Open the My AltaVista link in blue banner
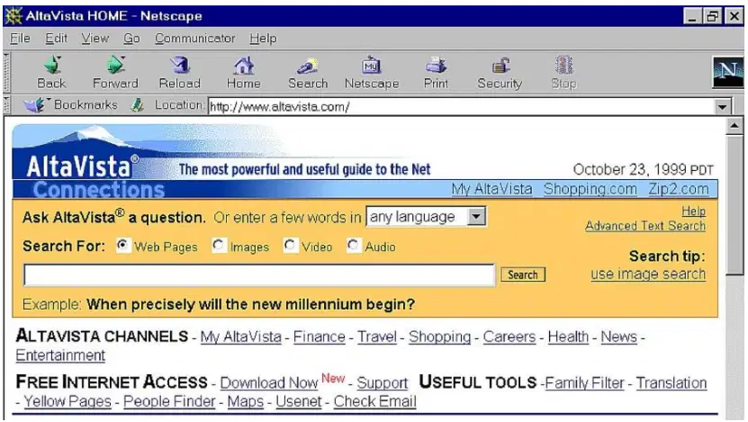748x422 pixels. click(x=491, y=189)
